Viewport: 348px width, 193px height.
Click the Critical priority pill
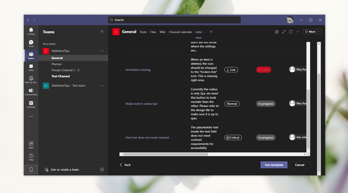click(233, 138)
